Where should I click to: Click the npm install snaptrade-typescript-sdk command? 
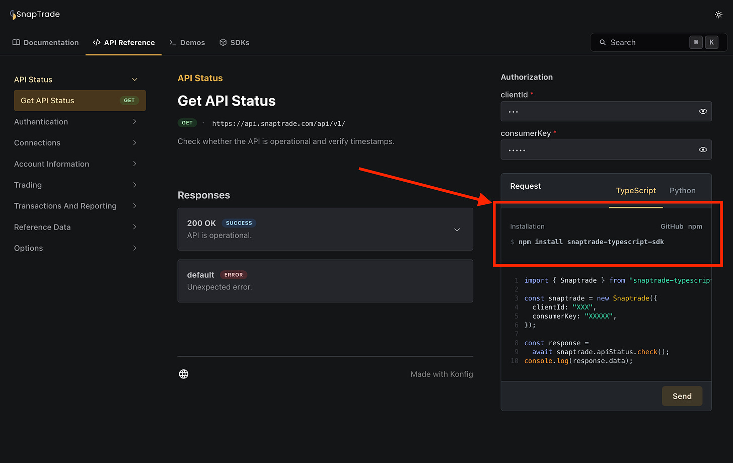point(591,242)
